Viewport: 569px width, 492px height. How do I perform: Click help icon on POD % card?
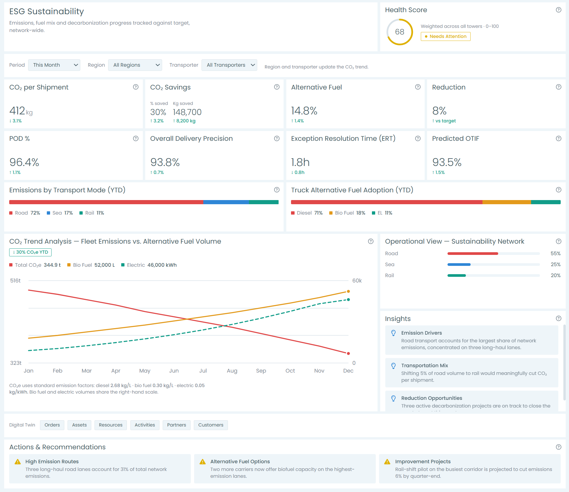pyautogui.click(x=136, y=138)
